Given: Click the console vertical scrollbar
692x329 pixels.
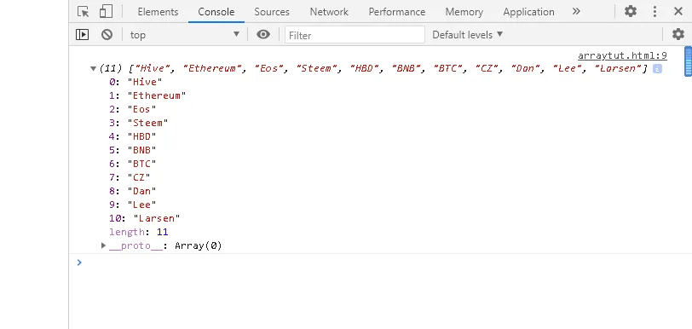Looking at the screenshot, I should [x=688, y=62].
